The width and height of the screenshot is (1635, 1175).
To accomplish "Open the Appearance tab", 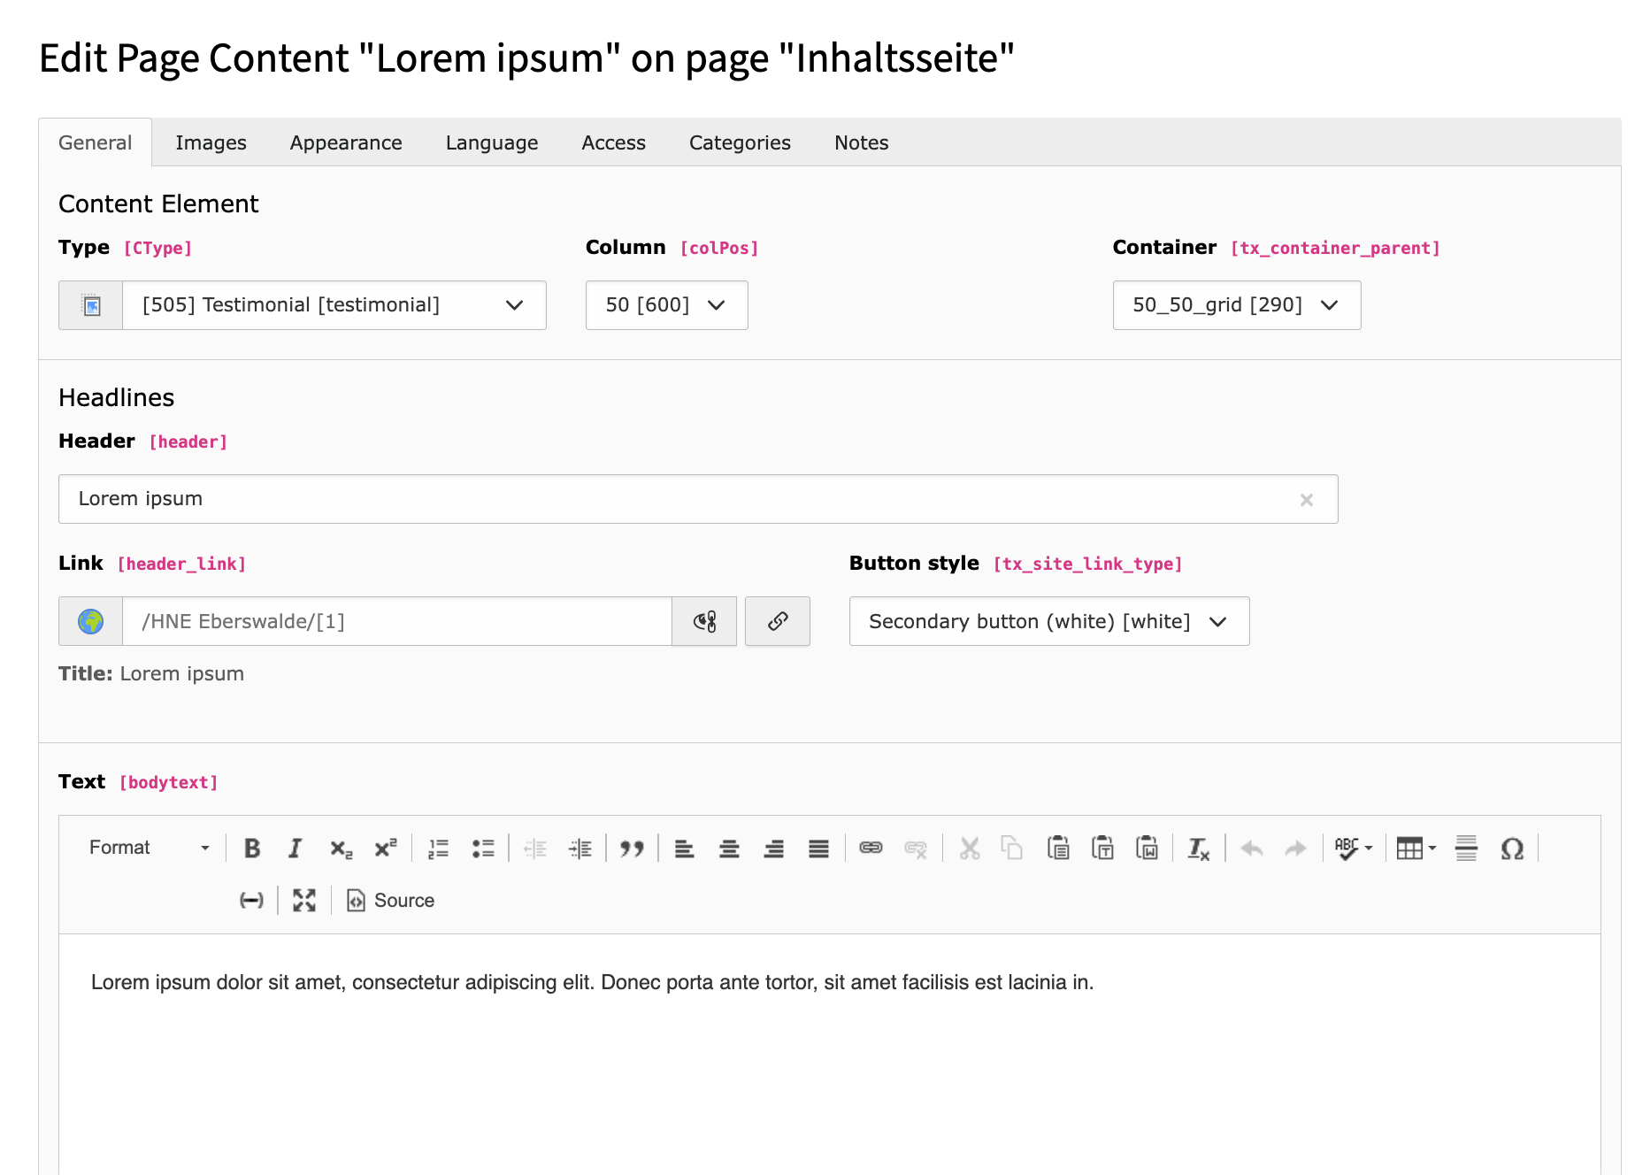I will coord(346,142).
